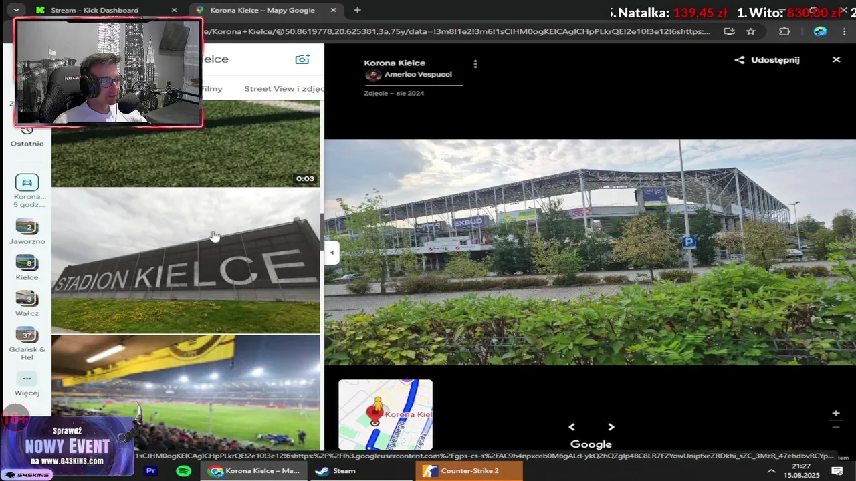Open photo options three-dot menu

(x=475, y=64)
